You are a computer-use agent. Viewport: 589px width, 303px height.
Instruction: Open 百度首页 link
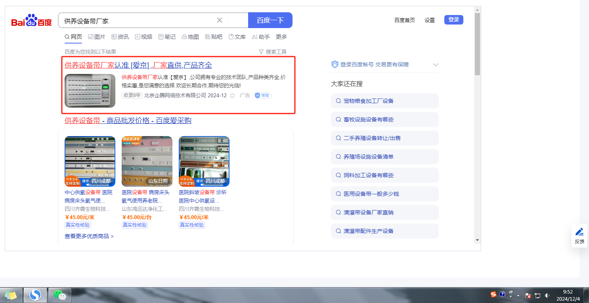coord(405,20)
